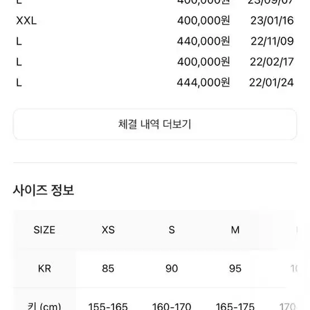Image resolution: width=310 pixels, height=310 pixels.
Task: Select the L 444,000원 transaction row
Action: click(155, 83)
